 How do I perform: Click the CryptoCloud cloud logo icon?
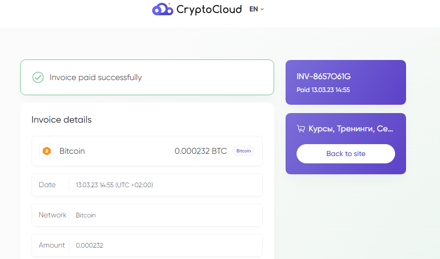click(162, 9)
